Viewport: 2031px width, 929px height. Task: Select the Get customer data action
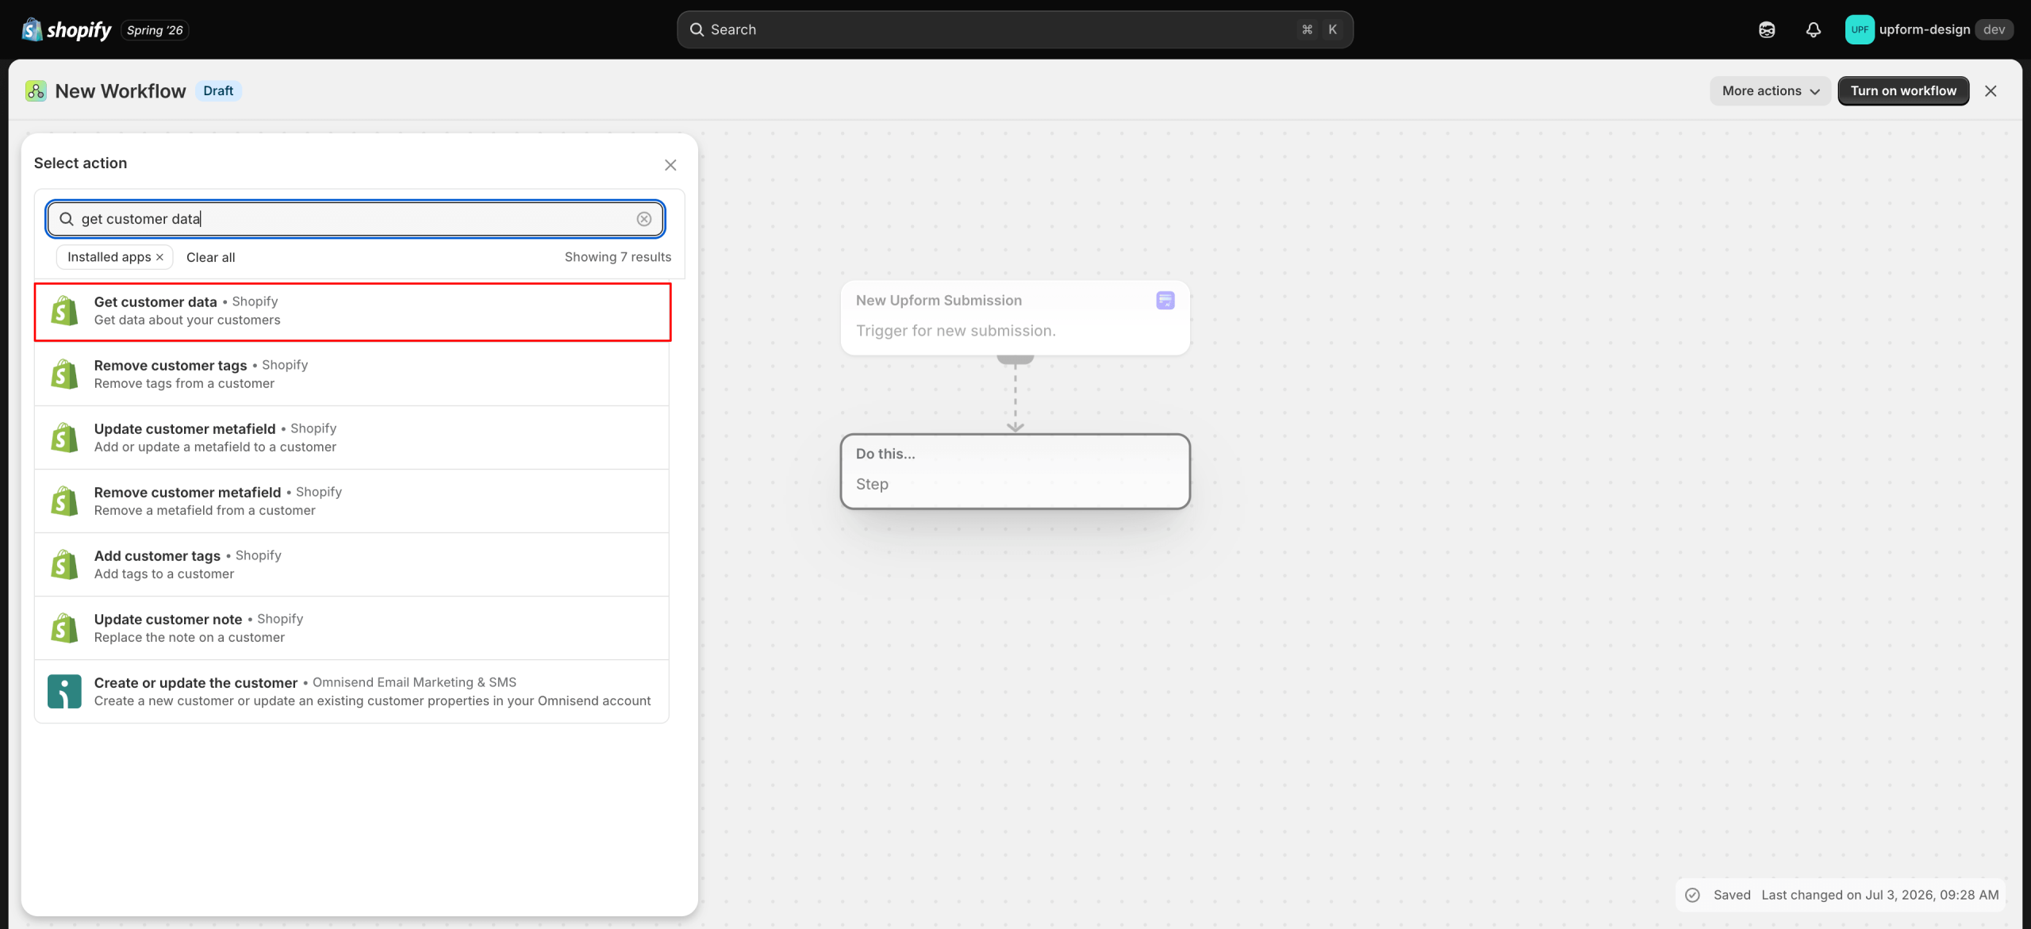click(x=352, y=312)
